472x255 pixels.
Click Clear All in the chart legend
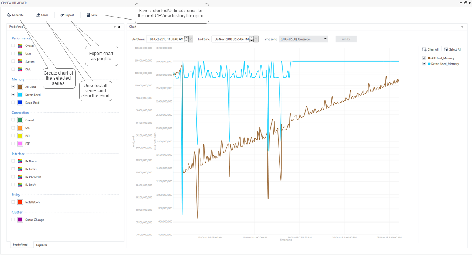point(431,49)
